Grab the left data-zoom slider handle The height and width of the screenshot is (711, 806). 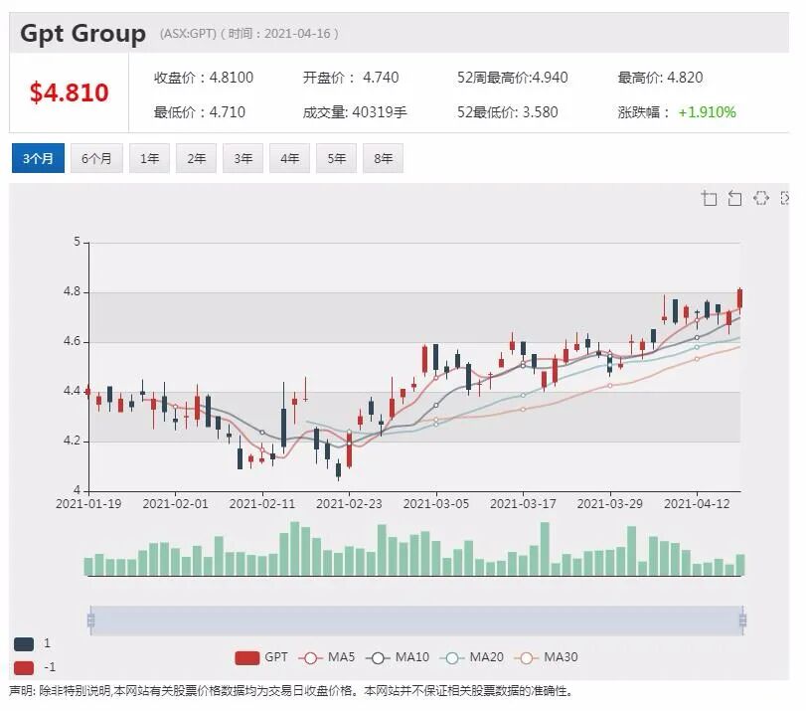pyautogui.click(x=91, y=621)
